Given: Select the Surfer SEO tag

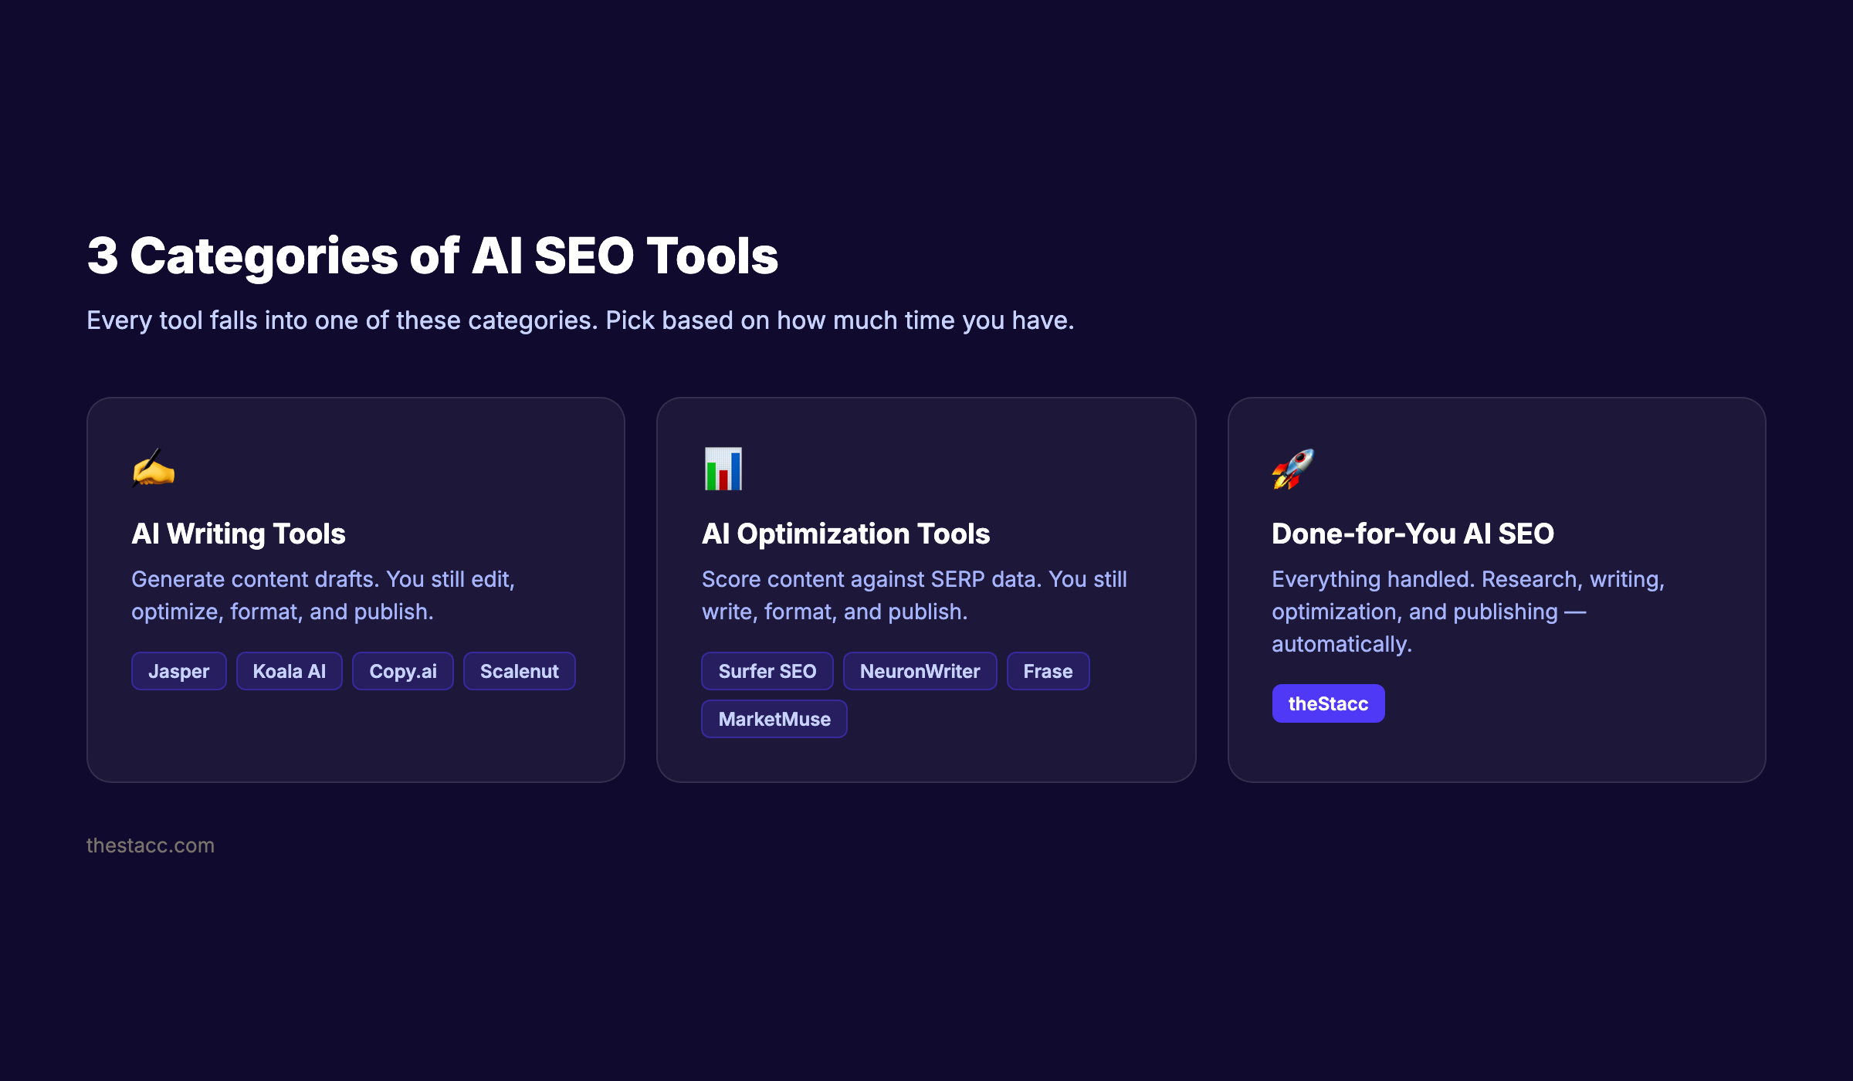Looking at the screenshot, I should click(x=767, y=671).
